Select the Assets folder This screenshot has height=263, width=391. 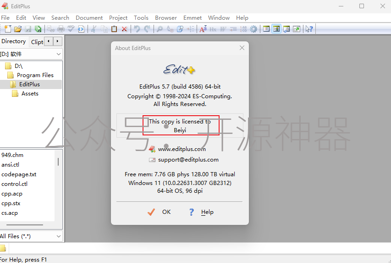pyautogui.click(x=30, y=94)
